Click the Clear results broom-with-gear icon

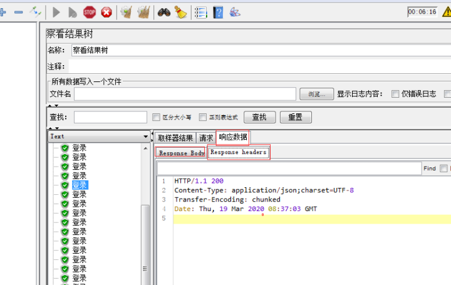click(x=127, y=13)
